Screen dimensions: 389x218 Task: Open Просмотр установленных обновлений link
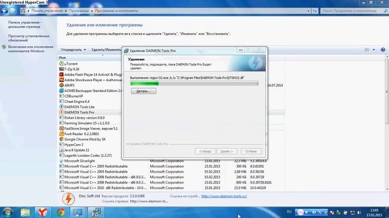[29, 38]
